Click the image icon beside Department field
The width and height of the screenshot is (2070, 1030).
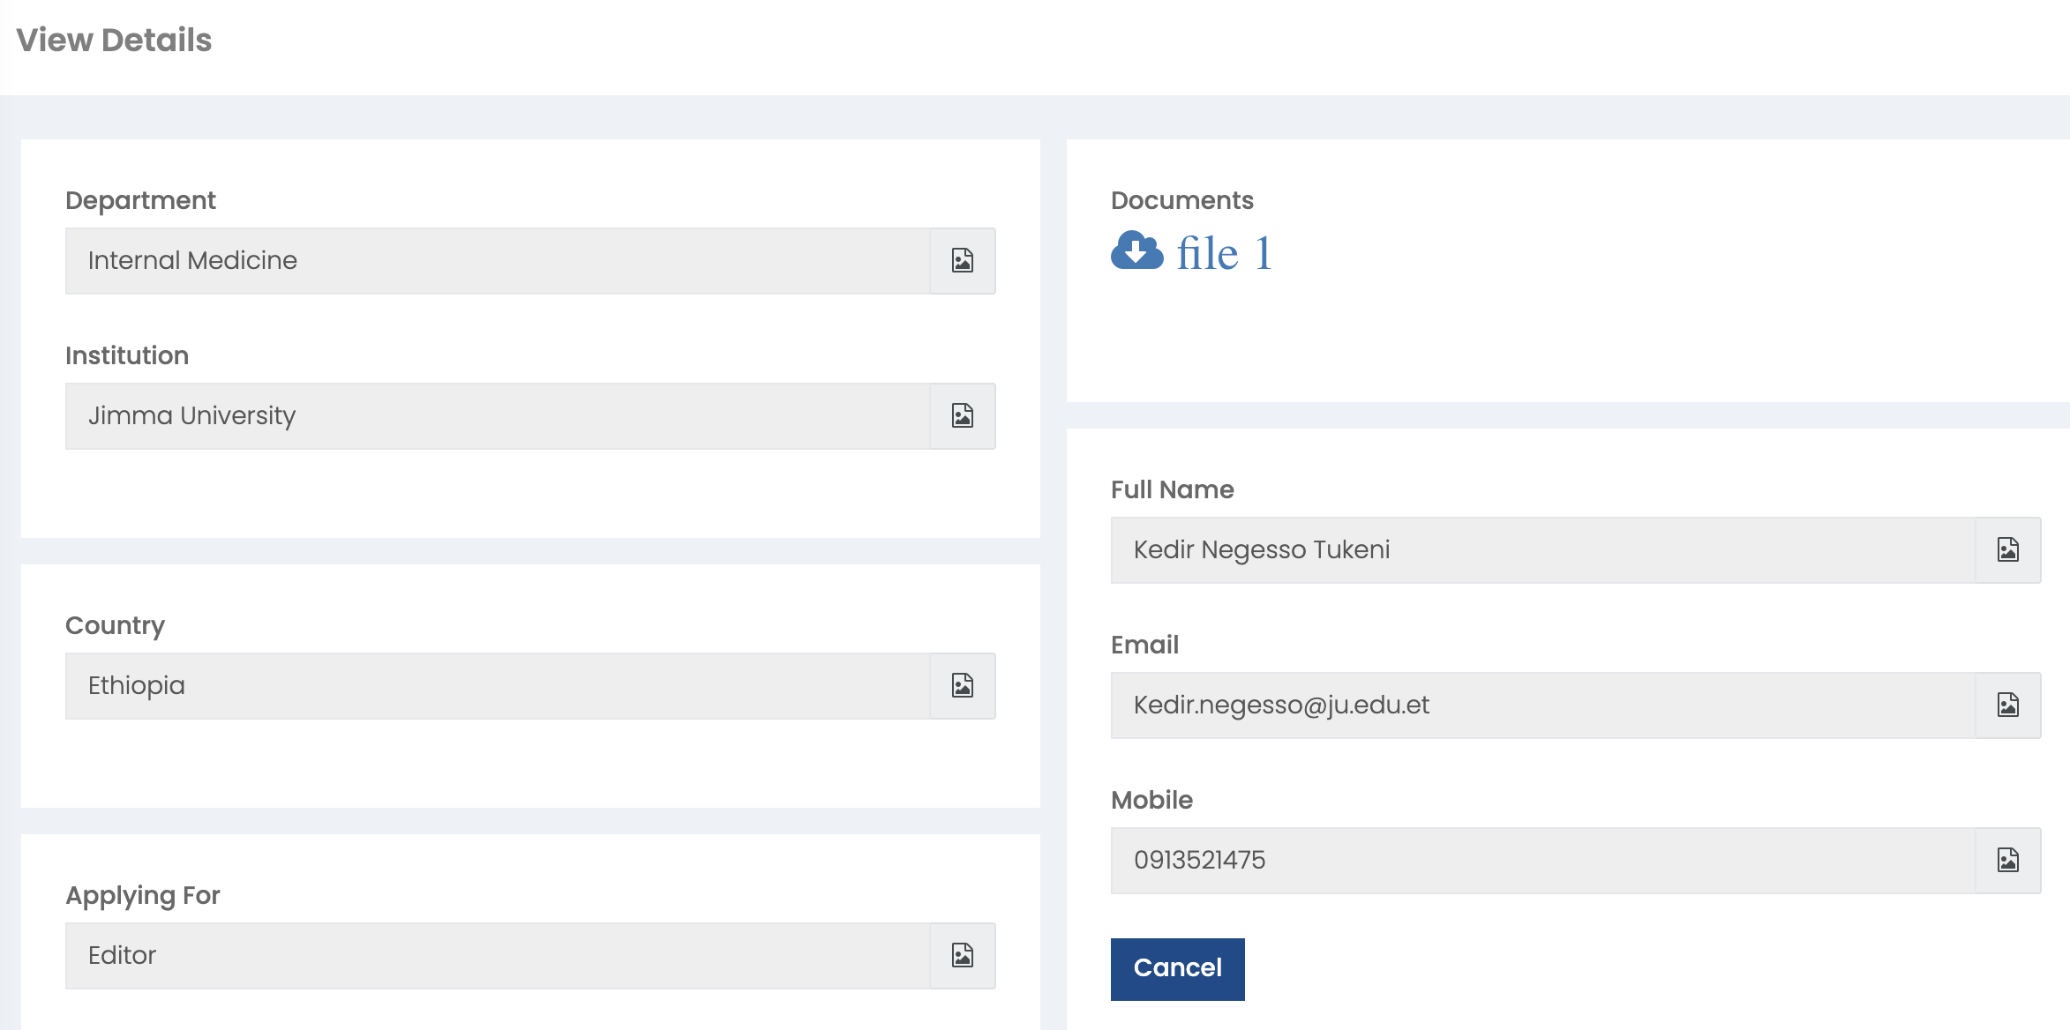coord(962,261)
